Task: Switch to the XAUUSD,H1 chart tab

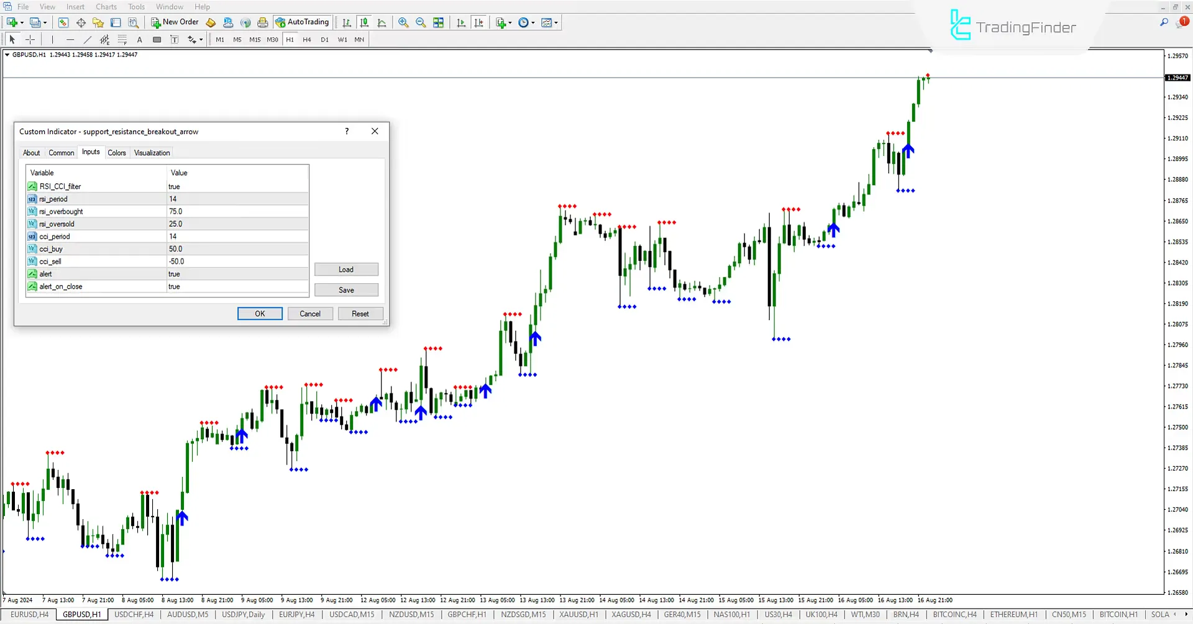Action: (578, 615)
